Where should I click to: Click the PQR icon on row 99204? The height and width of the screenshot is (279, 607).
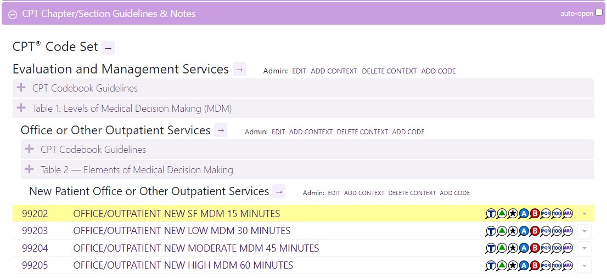pos(546,248)
